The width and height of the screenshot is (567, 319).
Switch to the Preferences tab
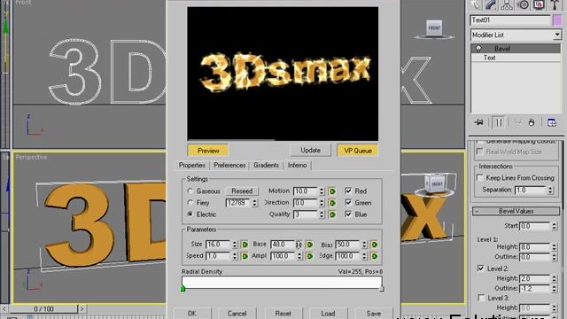pyautogui.click(x=229, y=166)
